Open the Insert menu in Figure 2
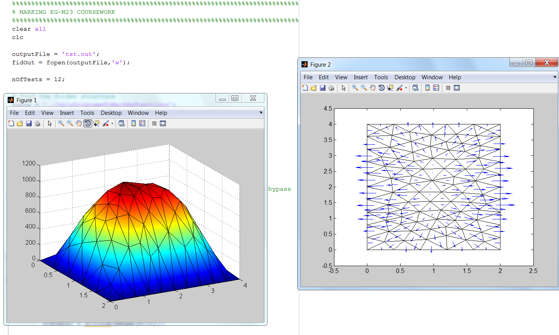 pyautogui.click(x=361, y=77)
